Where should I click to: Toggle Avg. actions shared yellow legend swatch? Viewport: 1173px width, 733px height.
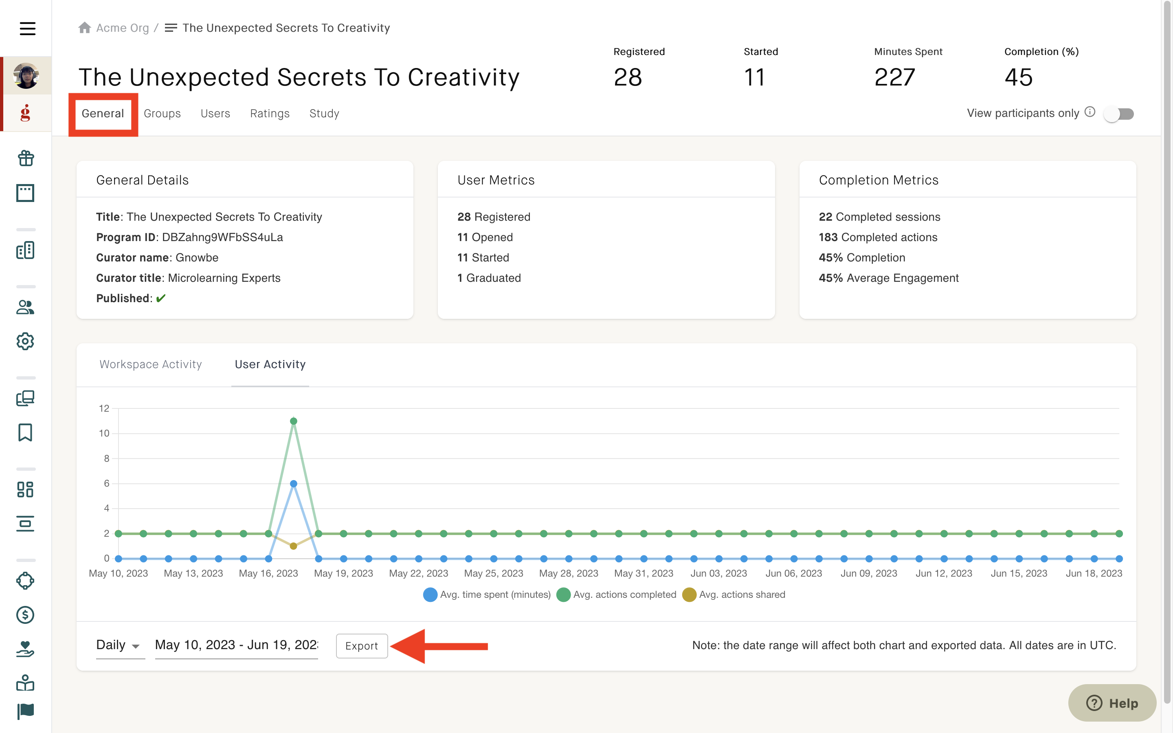689,595
